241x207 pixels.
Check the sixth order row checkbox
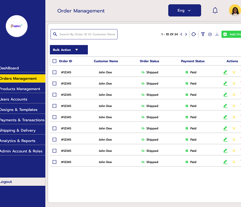coord(54,128)
